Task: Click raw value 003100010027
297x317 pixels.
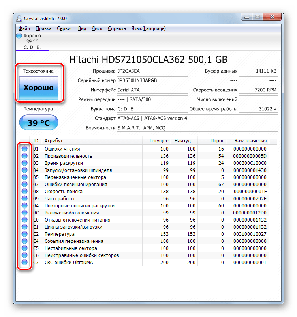Action: pos(250,234)
